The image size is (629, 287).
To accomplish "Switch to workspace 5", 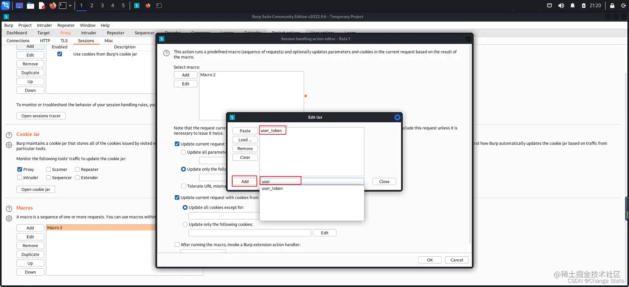I will tap(123, 5).
